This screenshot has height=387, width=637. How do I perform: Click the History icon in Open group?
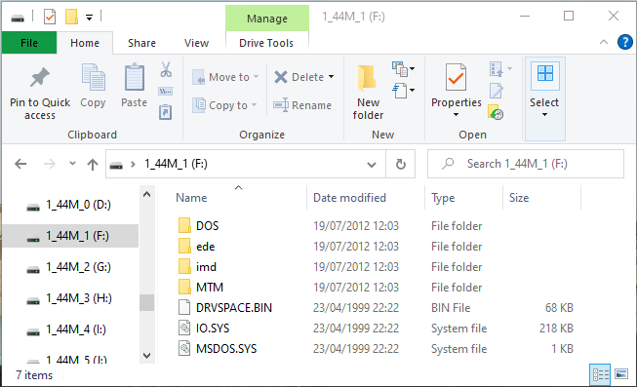[x=496, y=112]
